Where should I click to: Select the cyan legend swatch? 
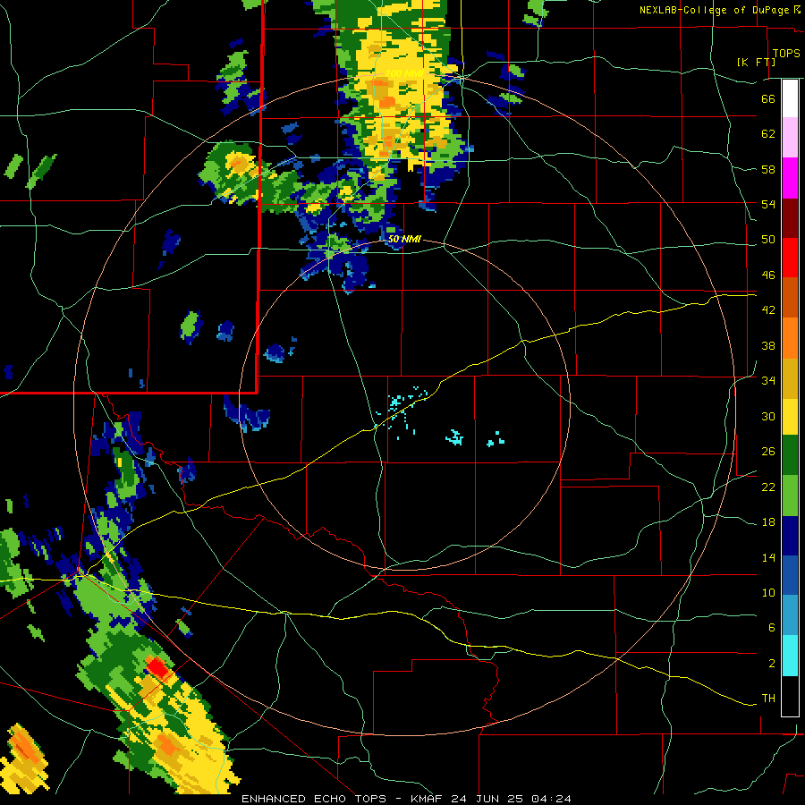pos(790,656)
